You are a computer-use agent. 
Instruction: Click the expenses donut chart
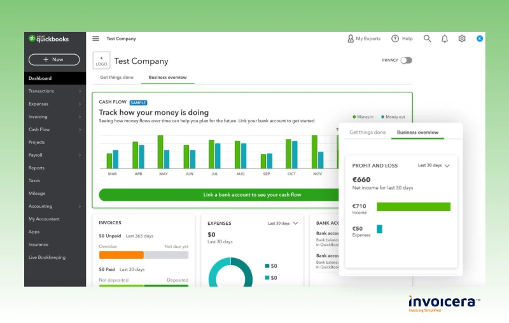(230, 273)
